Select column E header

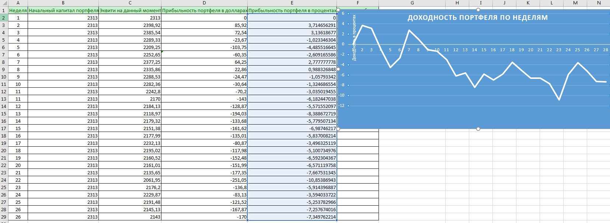(292, 3)
